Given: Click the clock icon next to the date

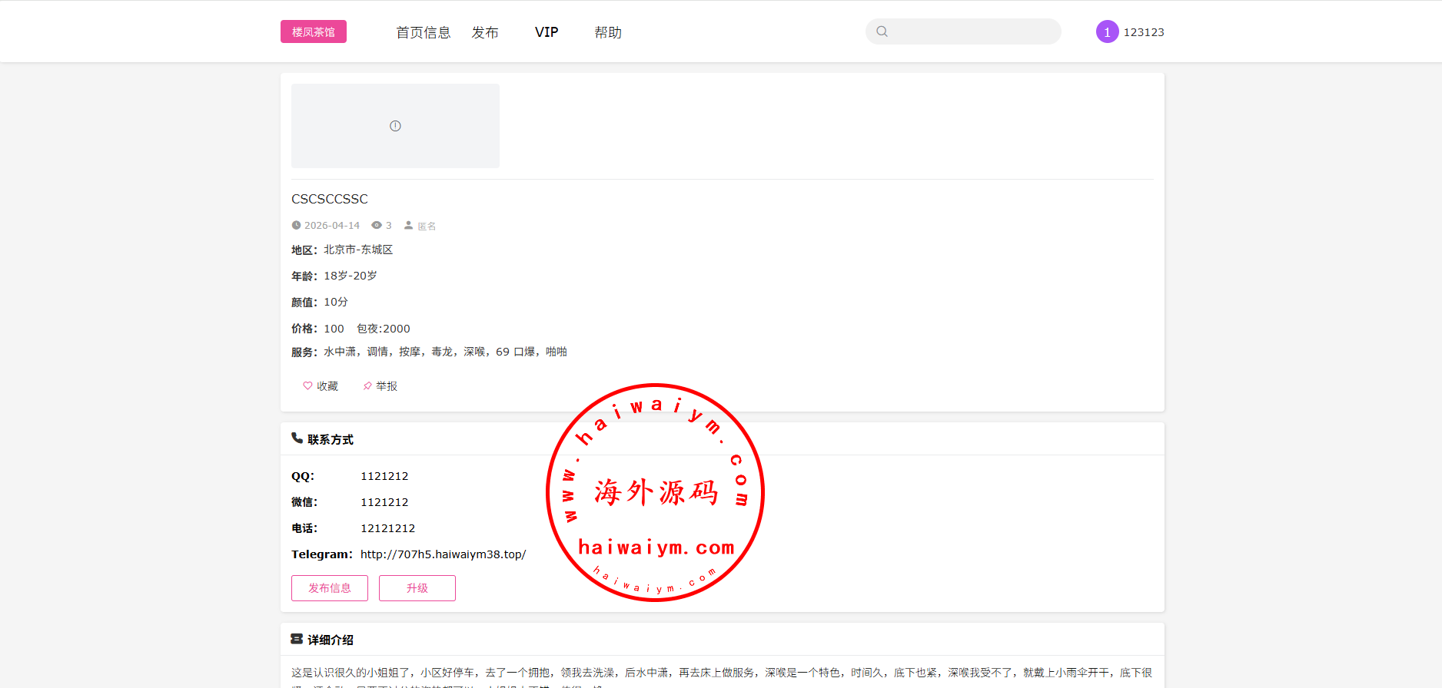Looking at the screenshot, I should coord(296,225).
